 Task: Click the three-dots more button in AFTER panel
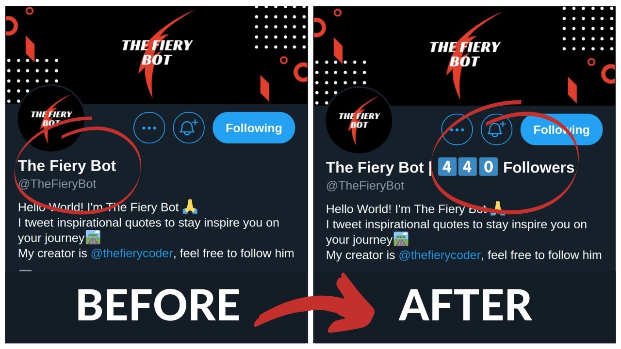click(457, 130)
